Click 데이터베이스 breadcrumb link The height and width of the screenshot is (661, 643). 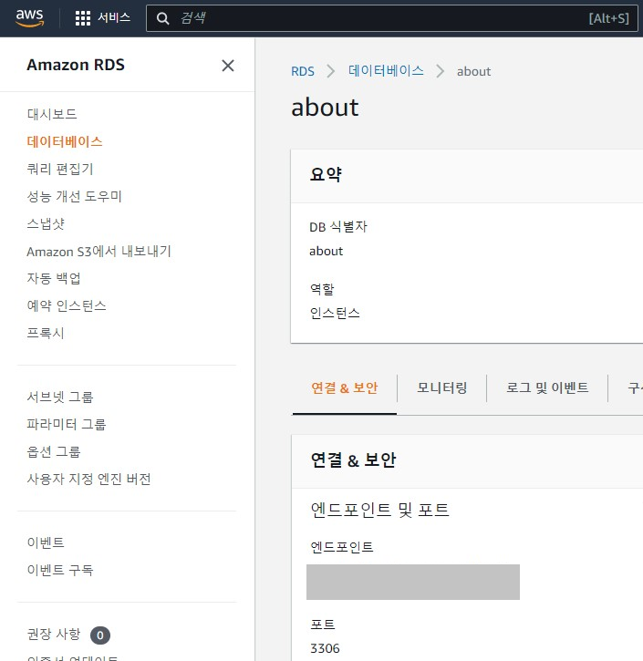coord(386,71)
